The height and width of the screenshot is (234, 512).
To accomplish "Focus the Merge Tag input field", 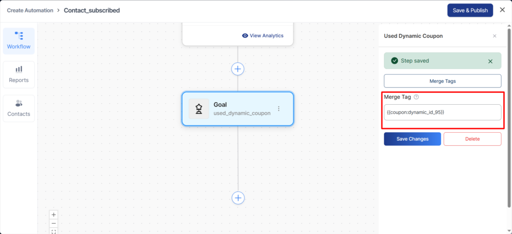I will [442, 112].
